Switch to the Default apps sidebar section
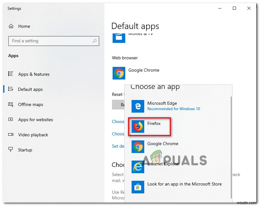The image size is (260, 206). click(x=30, y=89)
